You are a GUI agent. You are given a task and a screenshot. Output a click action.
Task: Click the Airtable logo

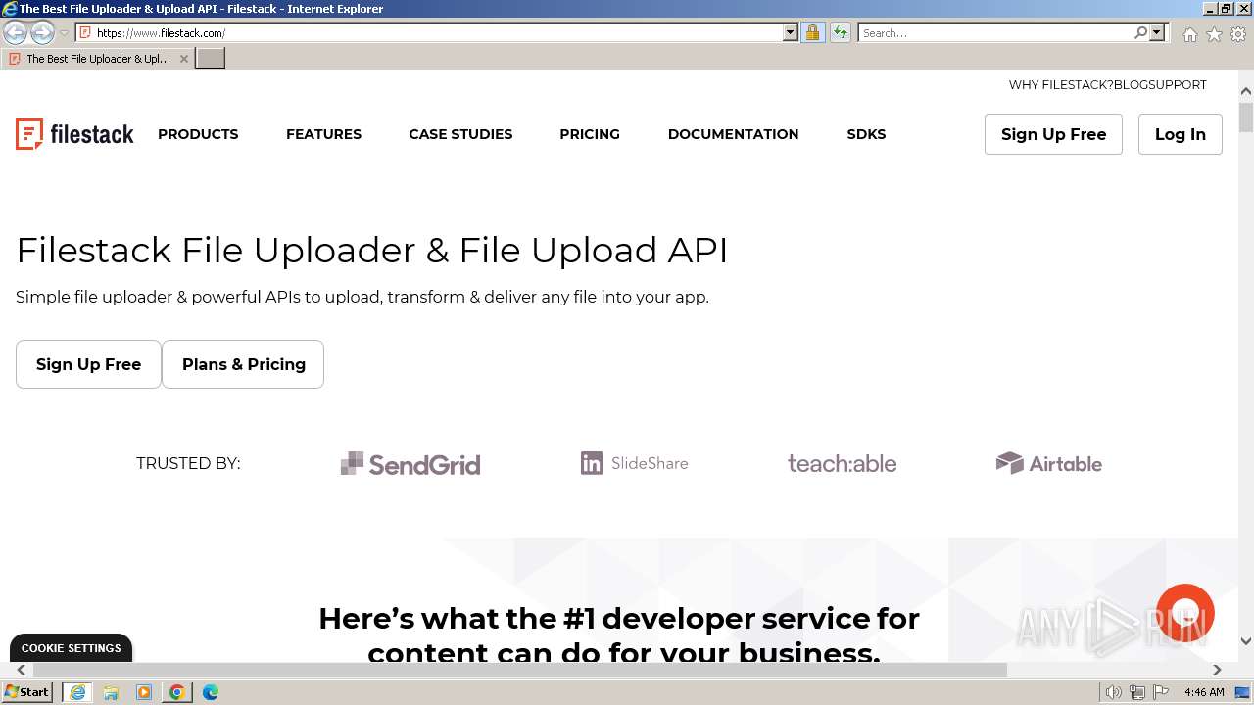[1049, 463]
